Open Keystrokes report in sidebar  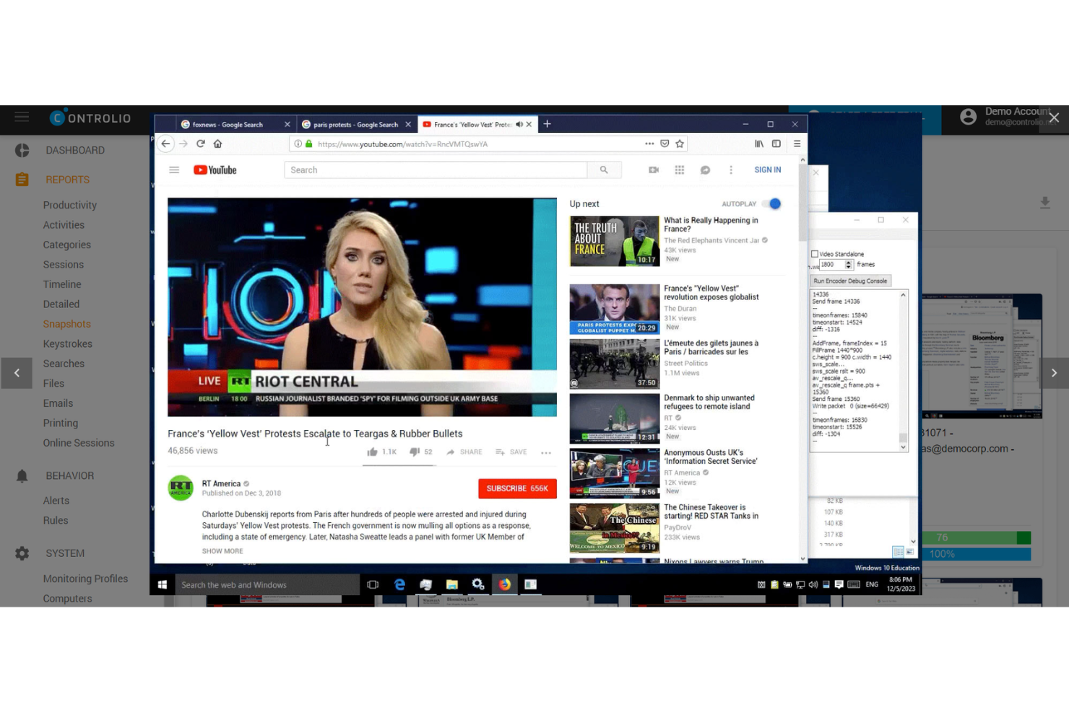click(69, 344)
